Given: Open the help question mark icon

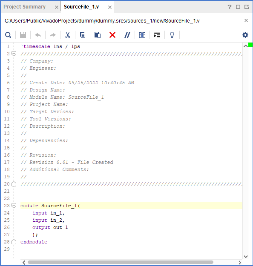Looking at the screenshot, I should tap(230, 7).
